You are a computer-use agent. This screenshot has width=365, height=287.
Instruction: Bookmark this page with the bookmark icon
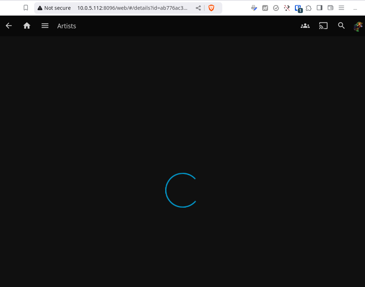(x=26, y=8)
